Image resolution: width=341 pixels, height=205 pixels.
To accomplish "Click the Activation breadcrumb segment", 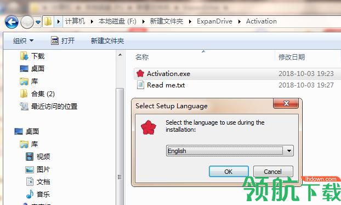I will coord(262,21).
